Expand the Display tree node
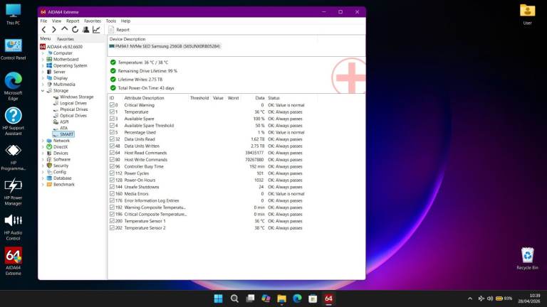547x307 pixels. coord(43,78)
